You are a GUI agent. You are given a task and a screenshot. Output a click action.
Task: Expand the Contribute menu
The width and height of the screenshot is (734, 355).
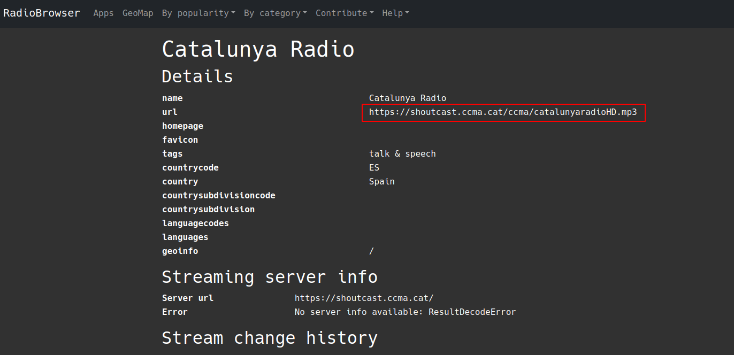[x=345, y=13]
